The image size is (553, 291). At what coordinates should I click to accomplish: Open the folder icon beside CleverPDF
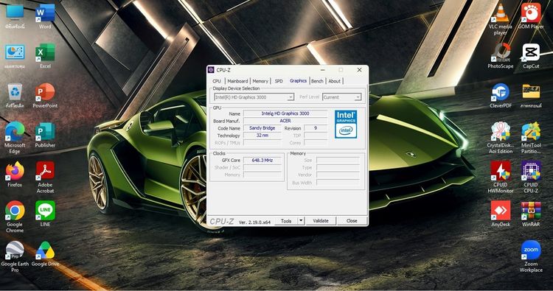tap(531, 95)
